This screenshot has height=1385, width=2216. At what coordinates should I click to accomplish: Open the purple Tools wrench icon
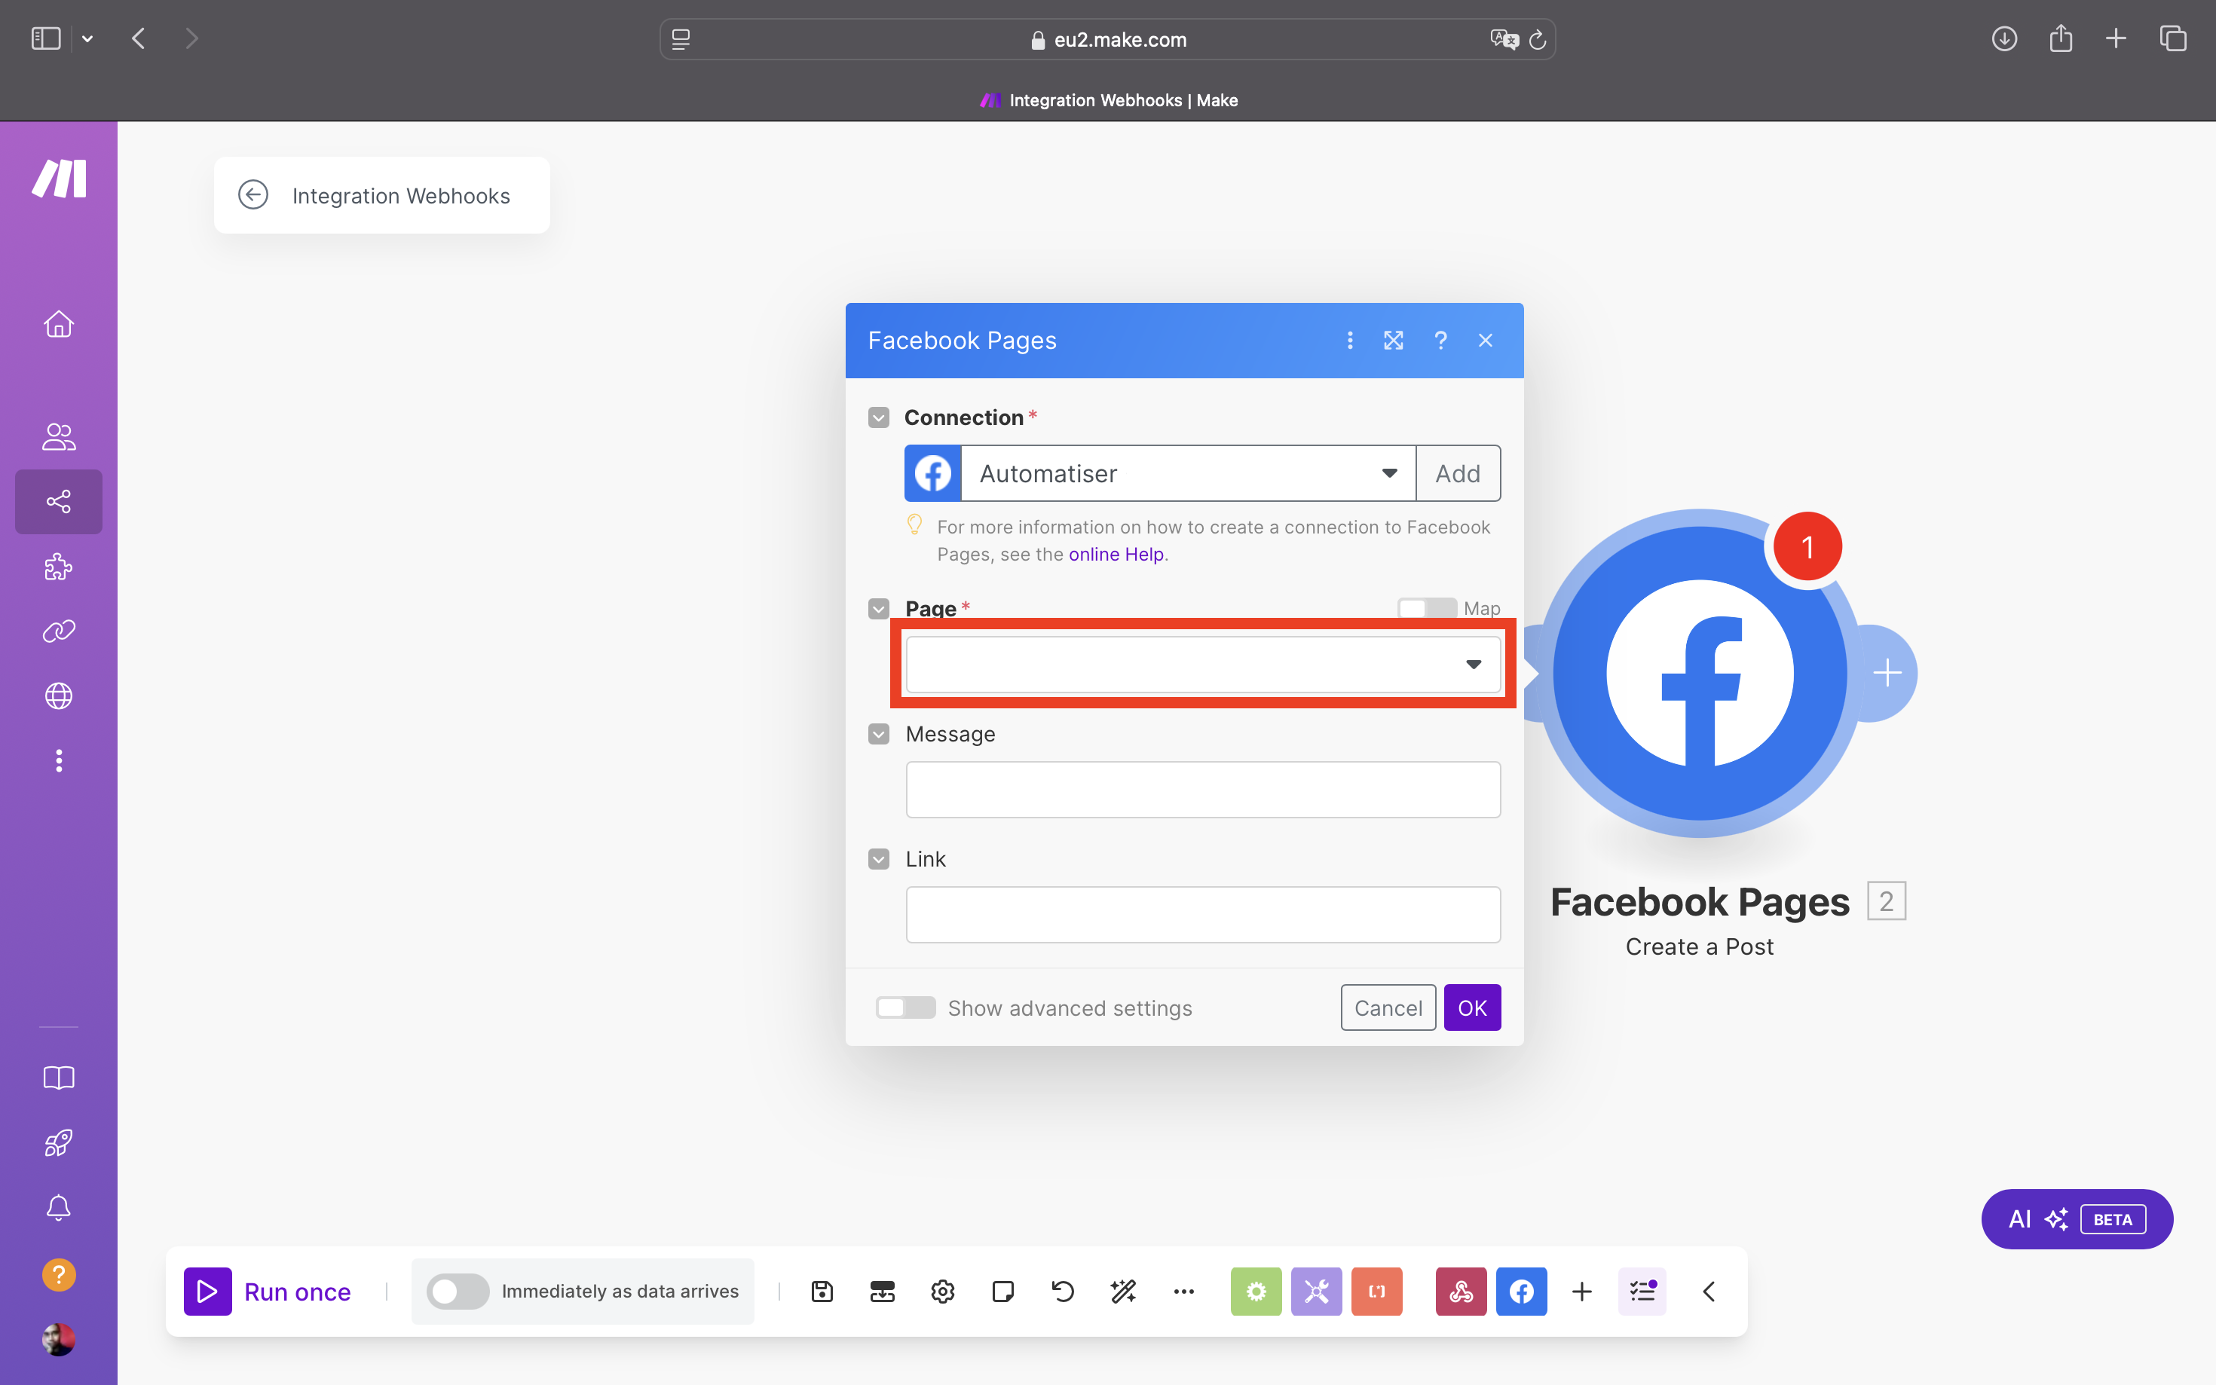pyautogui.click(x=1316, y=1291)
